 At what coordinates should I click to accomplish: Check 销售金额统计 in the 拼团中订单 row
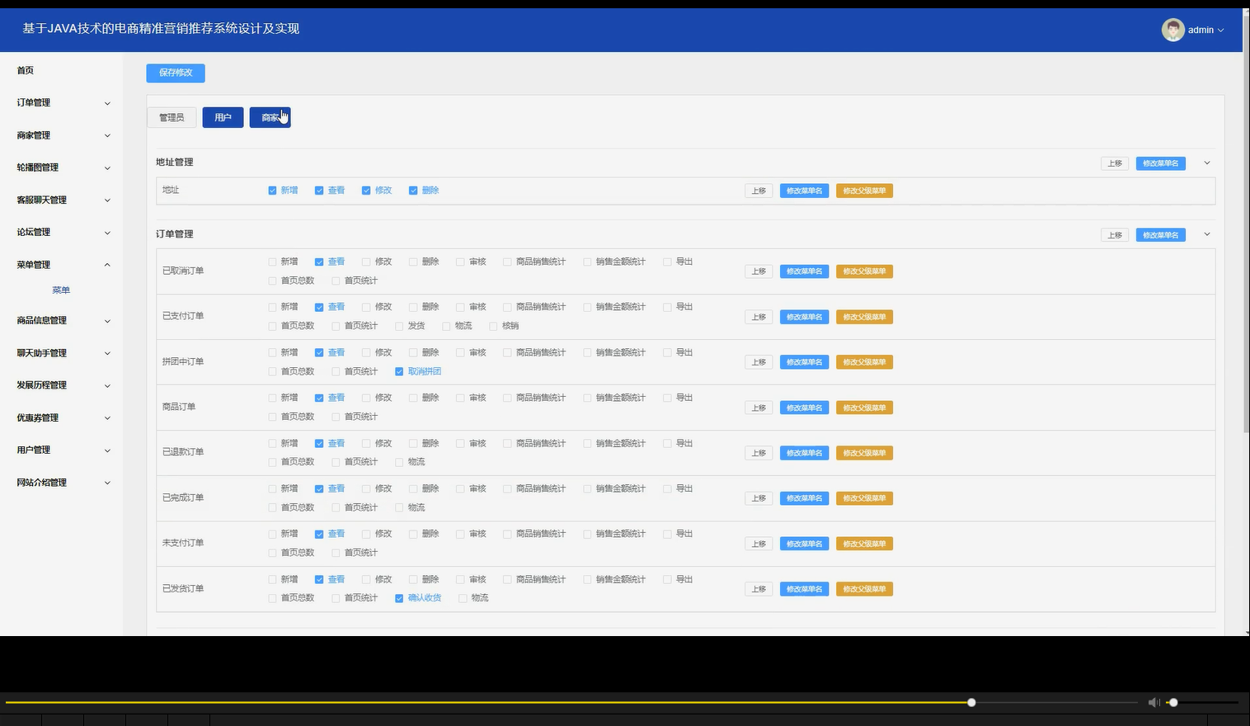click(587, 352)
